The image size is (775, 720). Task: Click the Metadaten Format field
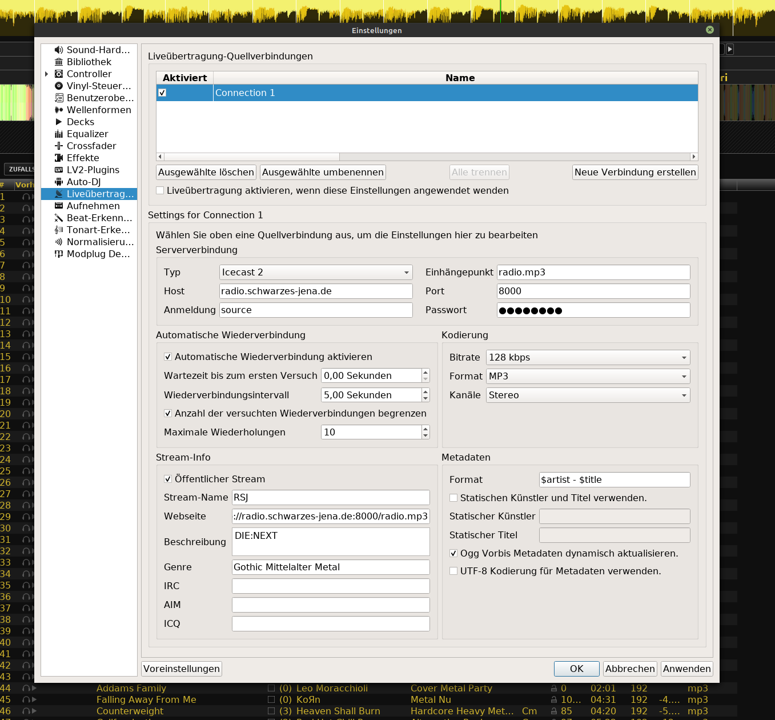(615, 480)
